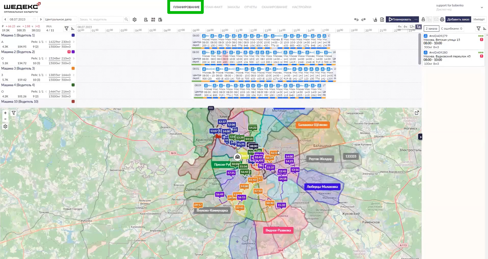Click the redo arrow icon
This screenshot has height=259, width=488.
point(364,20)
